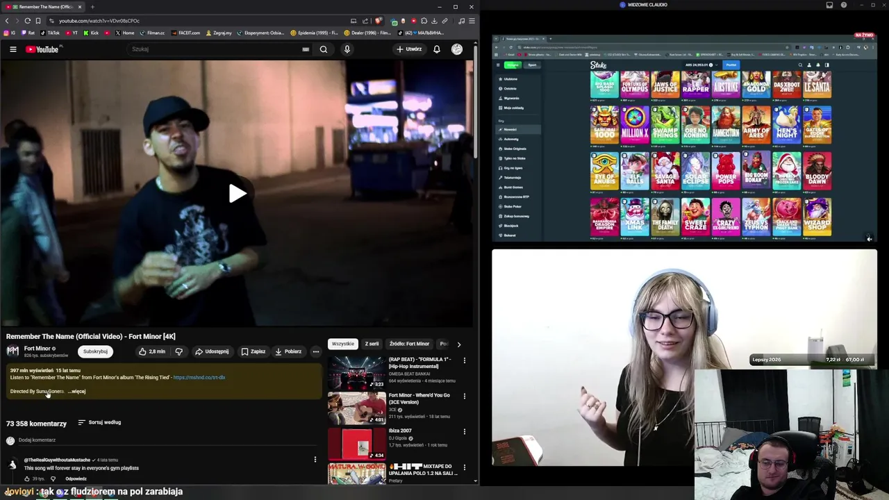Open the TikTok bookmark
The height and width of the screenshot is (500, 889).
[50, 33]
